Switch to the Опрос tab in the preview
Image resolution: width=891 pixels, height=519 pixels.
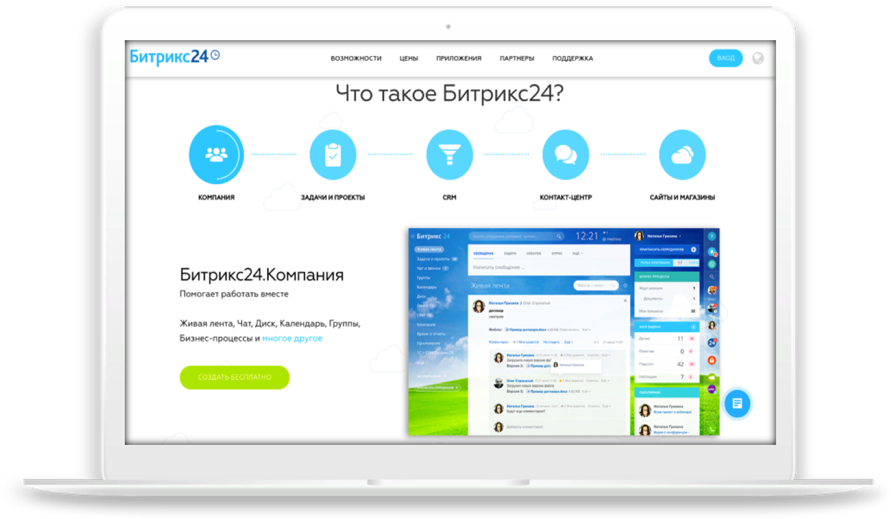(x=557, y=253)
